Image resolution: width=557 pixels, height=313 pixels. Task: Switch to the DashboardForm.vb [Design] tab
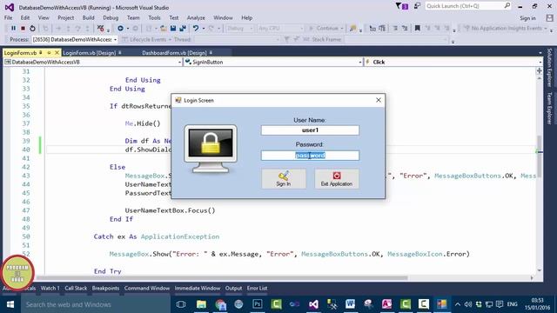174,52
